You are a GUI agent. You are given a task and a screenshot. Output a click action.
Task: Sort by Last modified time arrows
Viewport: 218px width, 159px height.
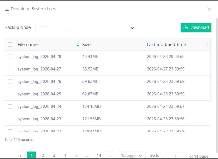pos(207,45)
